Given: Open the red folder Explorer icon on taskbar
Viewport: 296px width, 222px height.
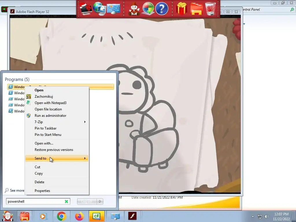Looking at the screenshot, I should tap(24, 216).
